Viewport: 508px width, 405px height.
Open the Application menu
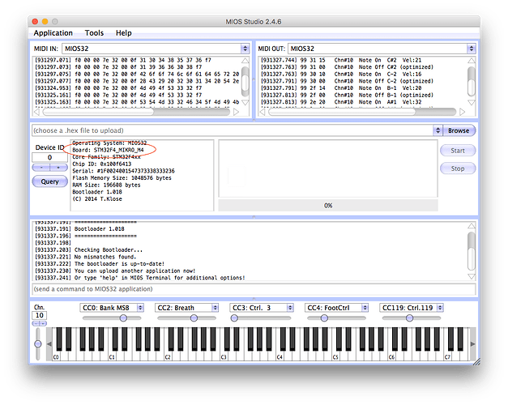pyautogui.click(x=53, y=33)
